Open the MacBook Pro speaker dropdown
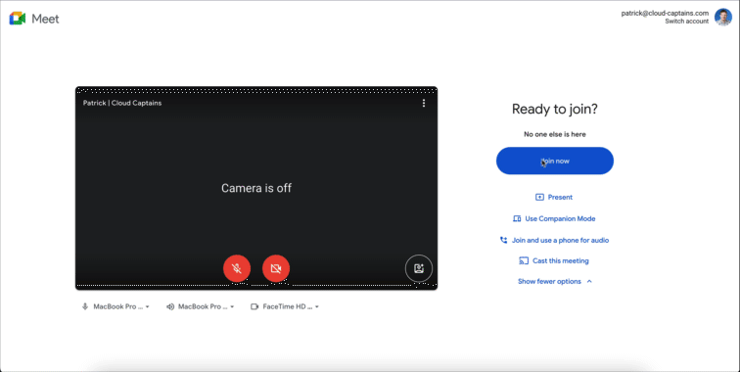This screenshot has height=372, width=740. tap(200, 306)
